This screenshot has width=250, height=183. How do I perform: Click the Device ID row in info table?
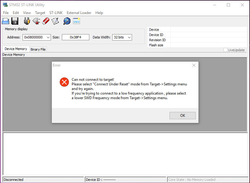coord(197,35)
